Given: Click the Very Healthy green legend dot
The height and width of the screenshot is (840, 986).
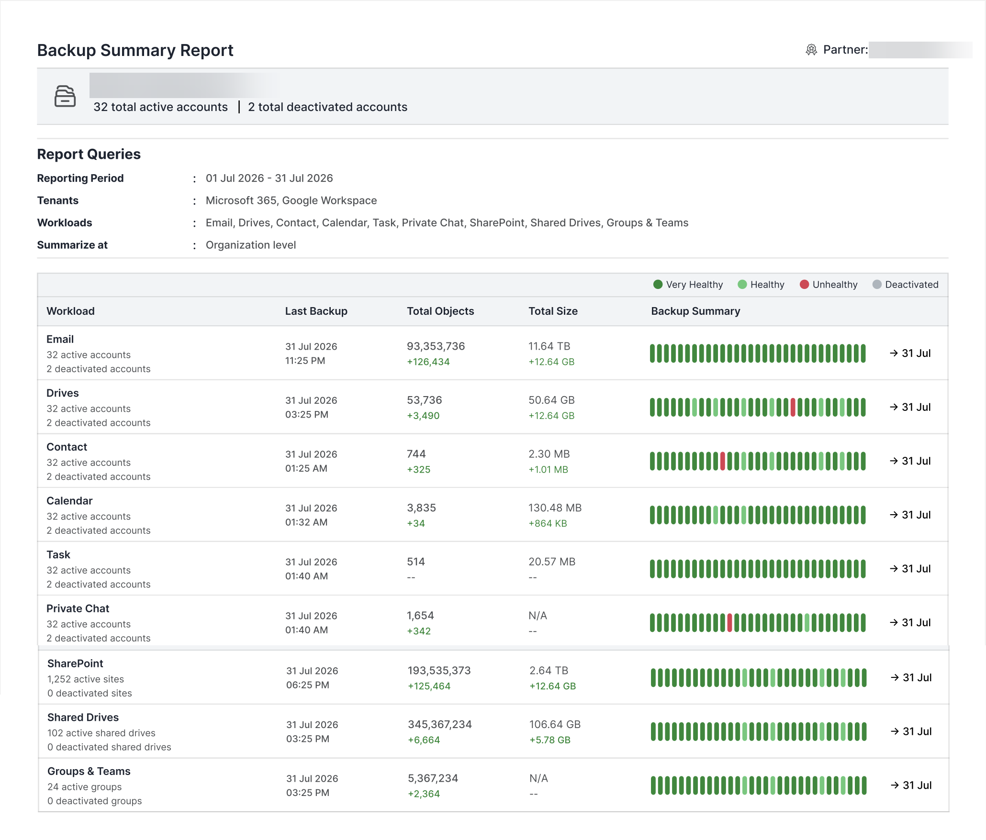Looking at the screenshot, I should coord(658,285).
